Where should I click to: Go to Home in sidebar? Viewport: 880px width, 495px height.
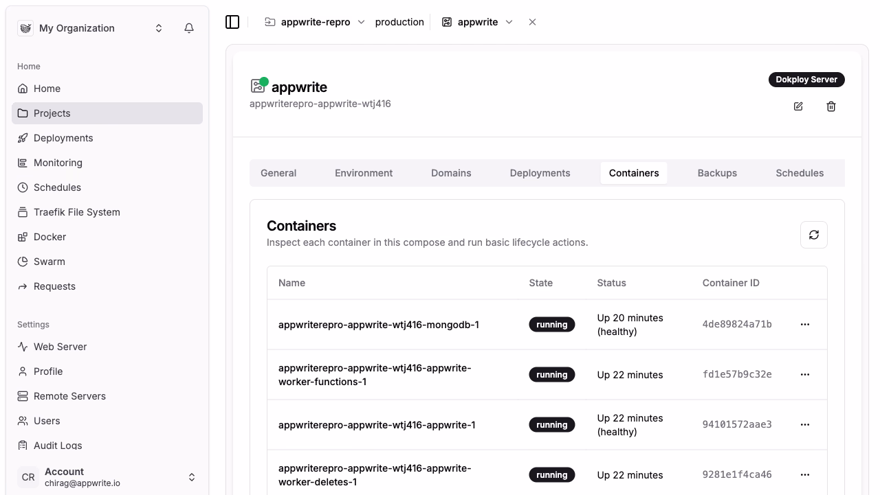tap(107, 89)
